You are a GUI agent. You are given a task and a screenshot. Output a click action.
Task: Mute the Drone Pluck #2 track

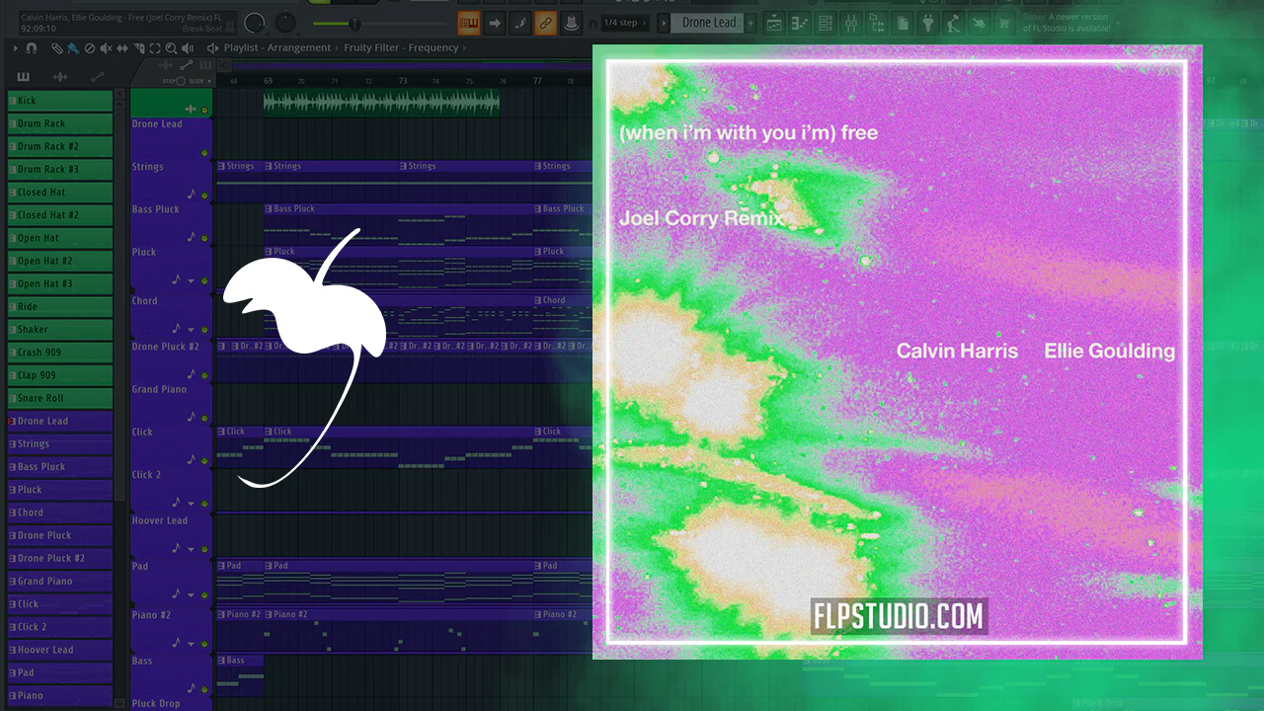pos(204,374)
